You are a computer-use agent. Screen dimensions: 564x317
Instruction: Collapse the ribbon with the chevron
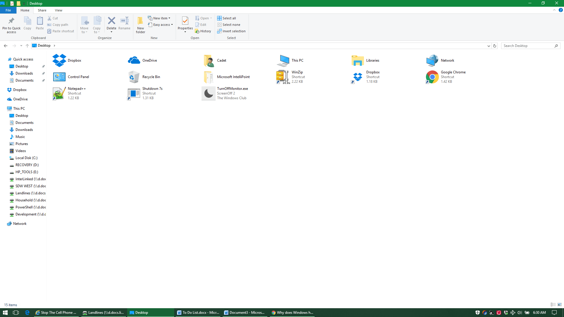pos(554,10)
